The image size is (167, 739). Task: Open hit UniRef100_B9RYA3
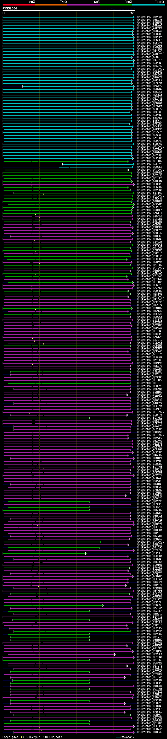coord(150,25)
